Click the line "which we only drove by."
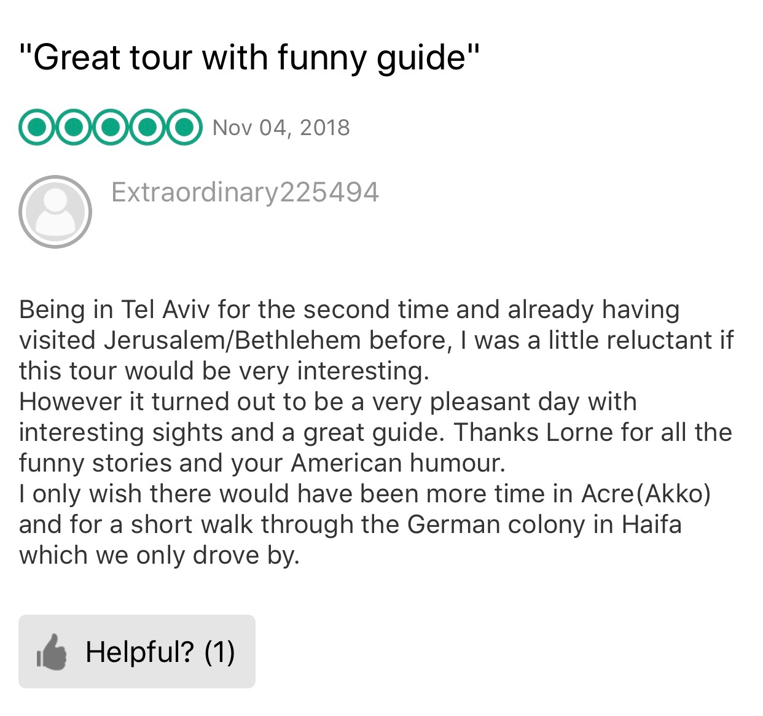 pyautogui.click(x=159, y=555)
